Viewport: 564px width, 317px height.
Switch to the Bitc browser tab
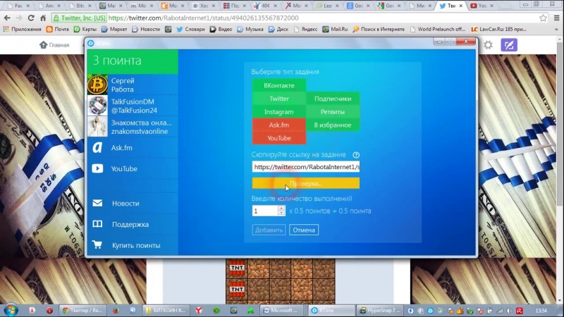coord(80,6)
